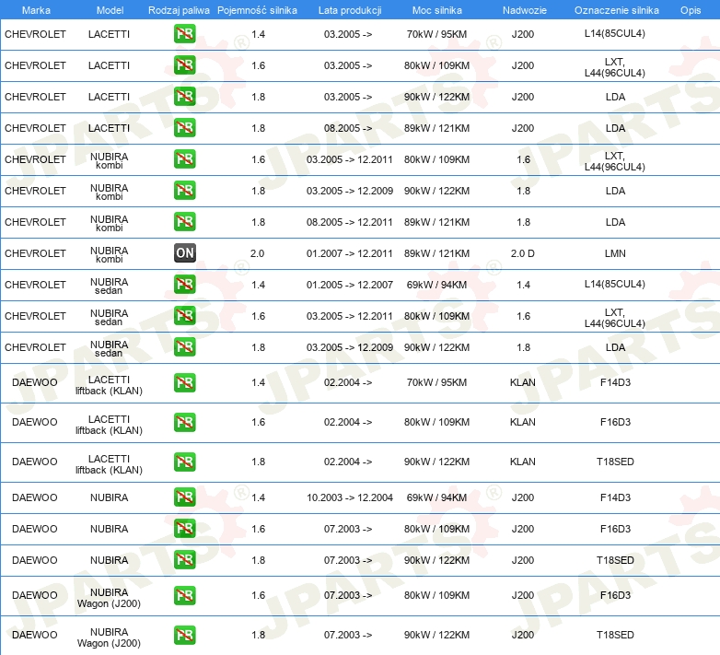The width and height of the screenshot is (720, 655).
Task: Click petrol icon in F14D3 Lacetti liftback row
Action: (x=185, y=382)
